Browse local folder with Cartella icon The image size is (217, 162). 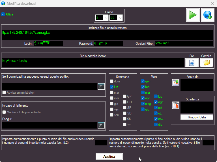click(x=206, y=63)
